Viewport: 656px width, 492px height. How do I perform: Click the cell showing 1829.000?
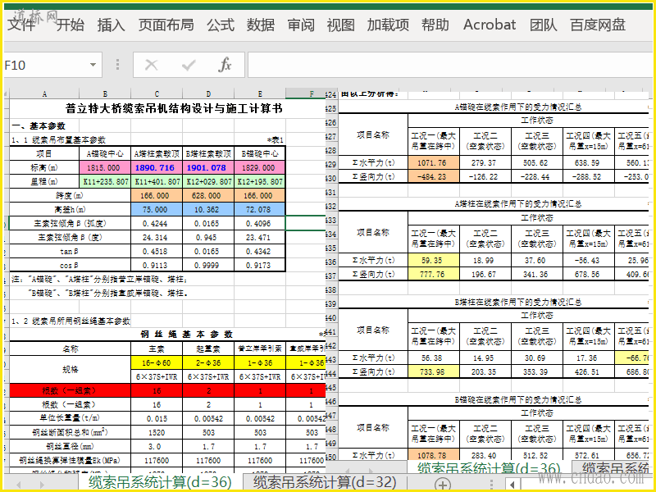(x=260, y=168)
